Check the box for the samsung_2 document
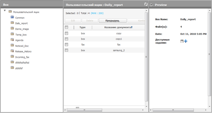Screen dimensions: 212x113 click(66, 50)
